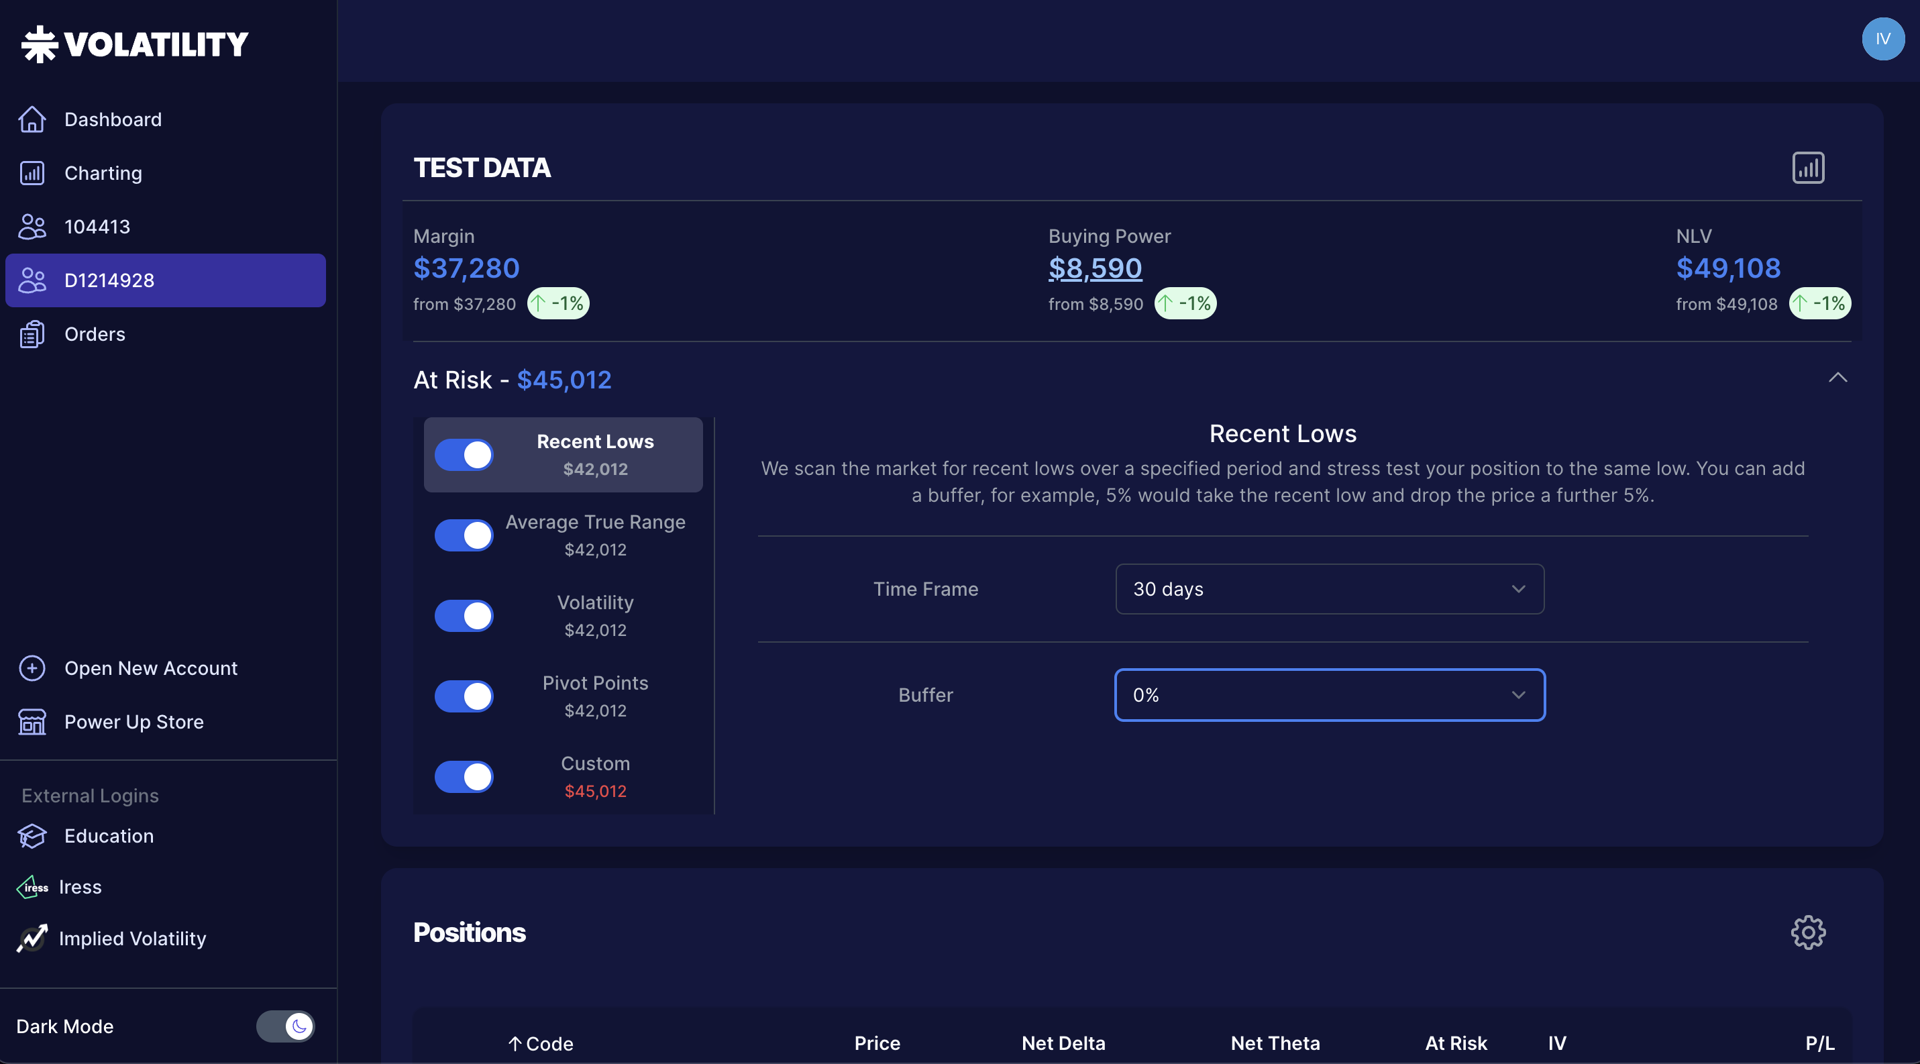Toggle the Pivot Points stress test off
1920x1064 pixels.
(x=464, y=696)
